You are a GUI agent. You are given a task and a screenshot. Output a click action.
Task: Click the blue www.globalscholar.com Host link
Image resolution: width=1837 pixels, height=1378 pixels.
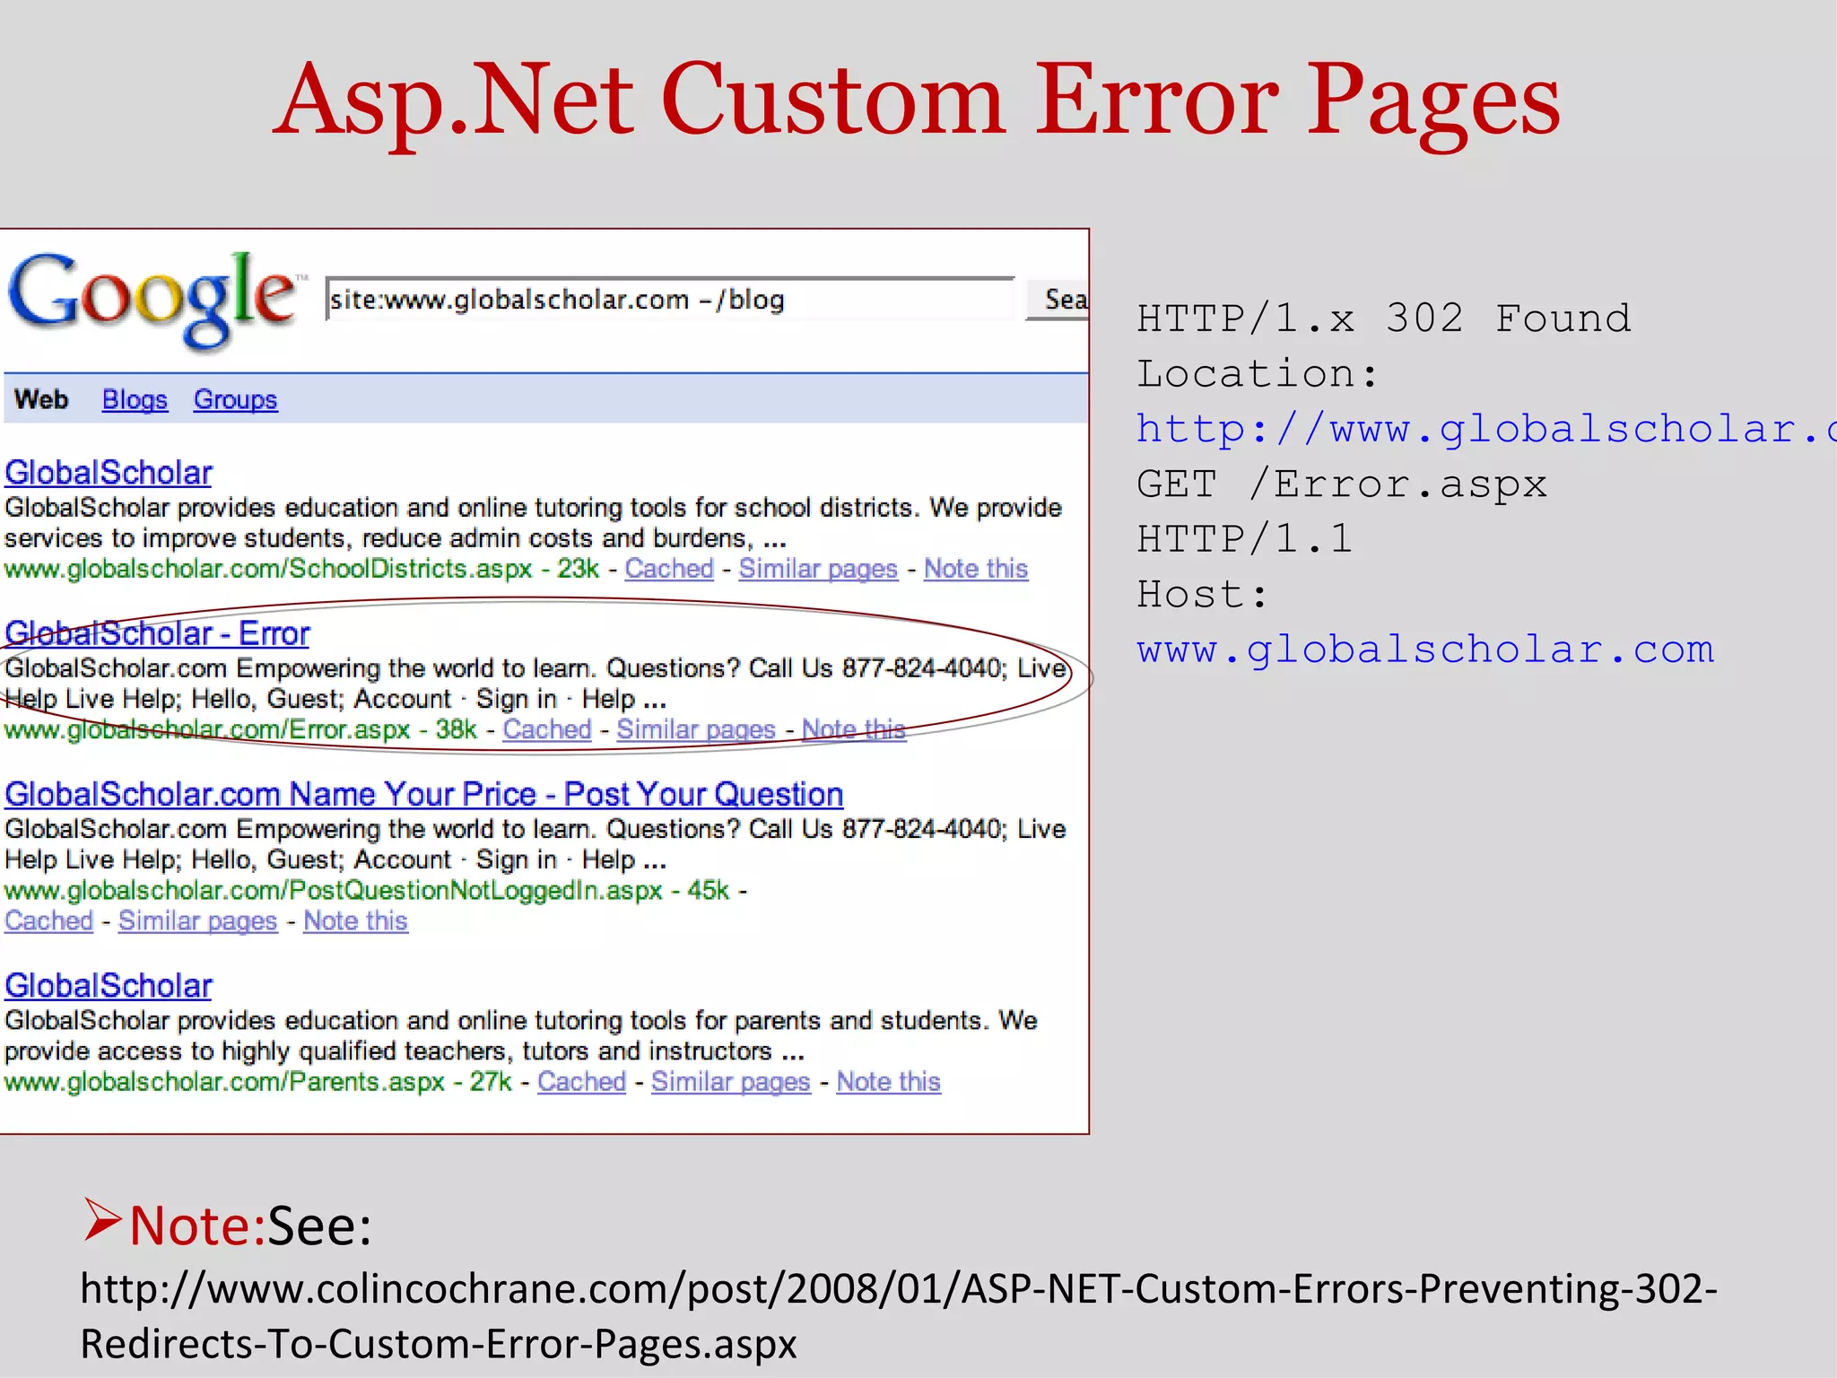[1425, 650]
